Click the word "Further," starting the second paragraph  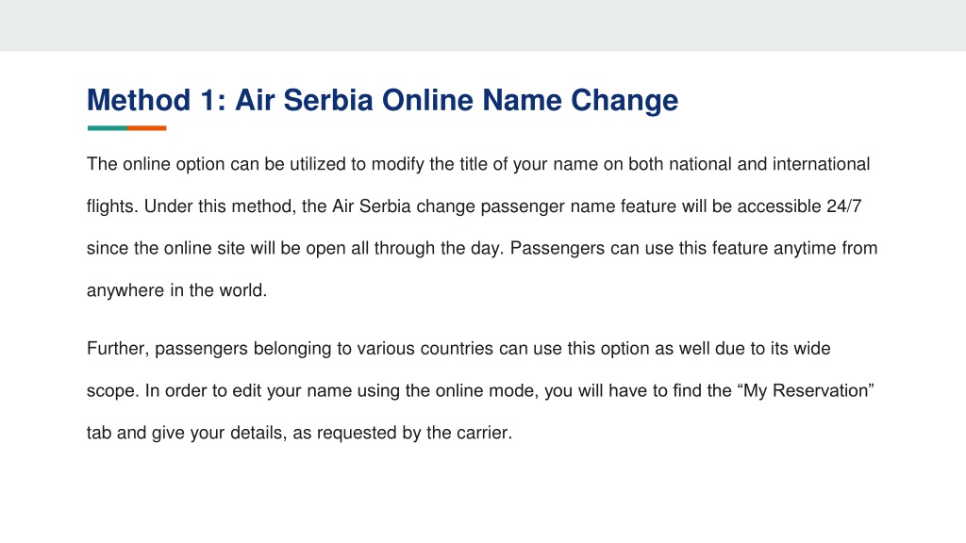coord(118,349)
